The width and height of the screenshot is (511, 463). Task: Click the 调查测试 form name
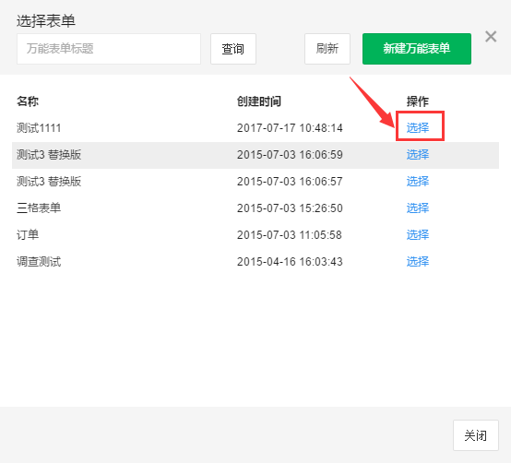tap(39, 261)
